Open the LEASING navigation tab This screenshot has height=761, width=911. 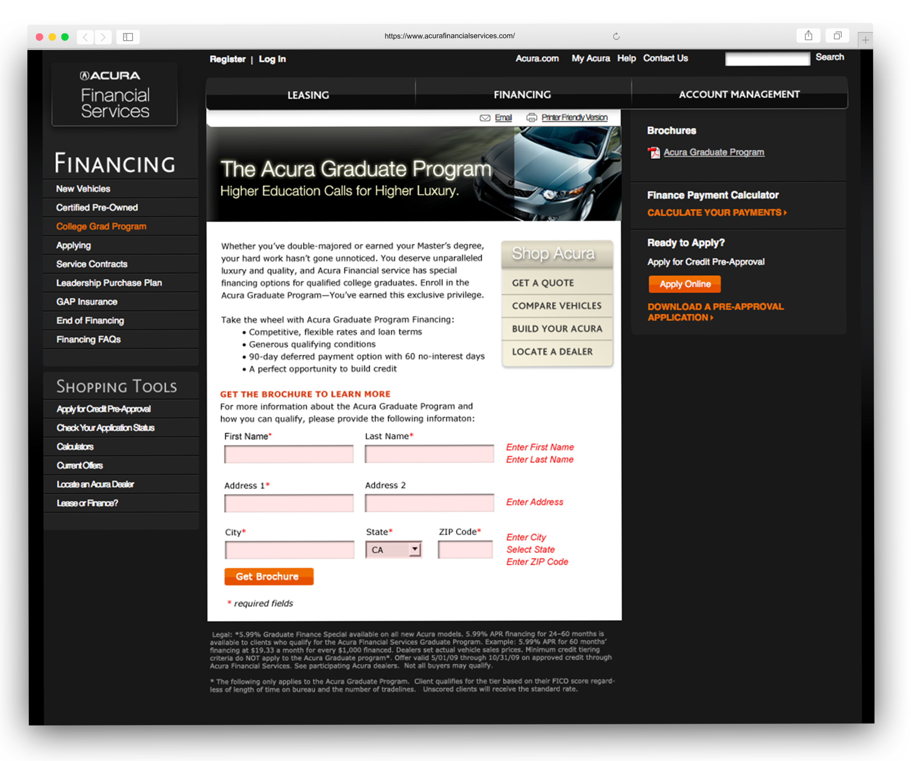click(x=308, y=95)
